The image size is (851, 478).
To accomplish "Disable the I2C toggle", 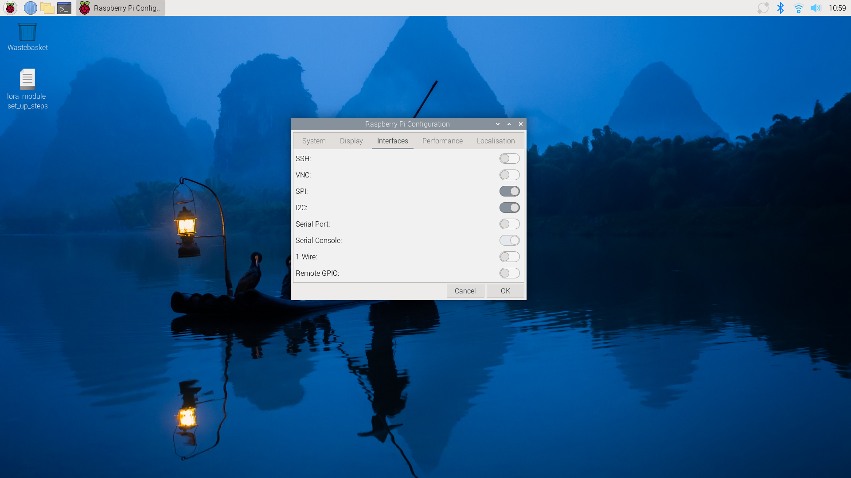I will tap(510, 208).
